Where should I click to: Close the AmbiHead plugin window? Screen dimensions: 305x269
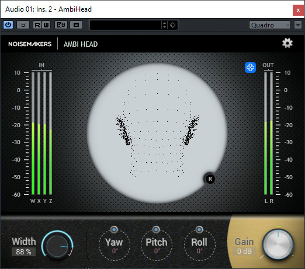pos(298,10)
